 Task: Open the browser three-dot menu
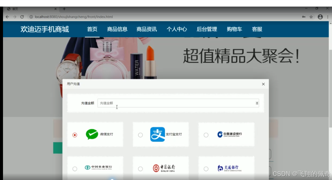pyautogui.click(x=328, y=17)
